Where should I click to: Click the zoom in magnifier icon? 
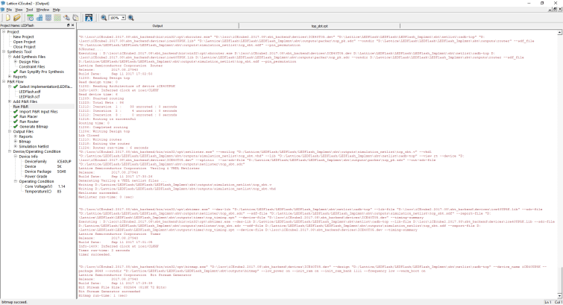pos(131,16)
